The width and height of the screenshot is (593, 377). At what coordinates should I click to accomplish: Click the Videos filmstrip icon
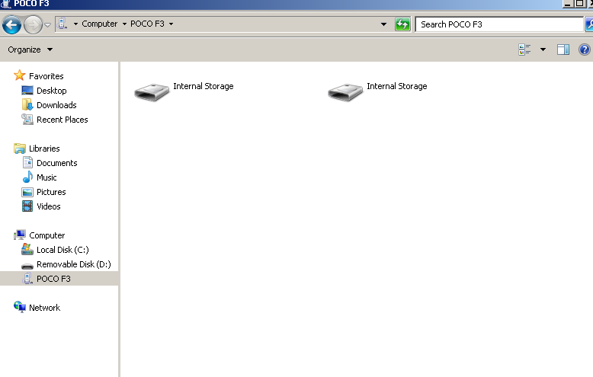click(27, 206)
